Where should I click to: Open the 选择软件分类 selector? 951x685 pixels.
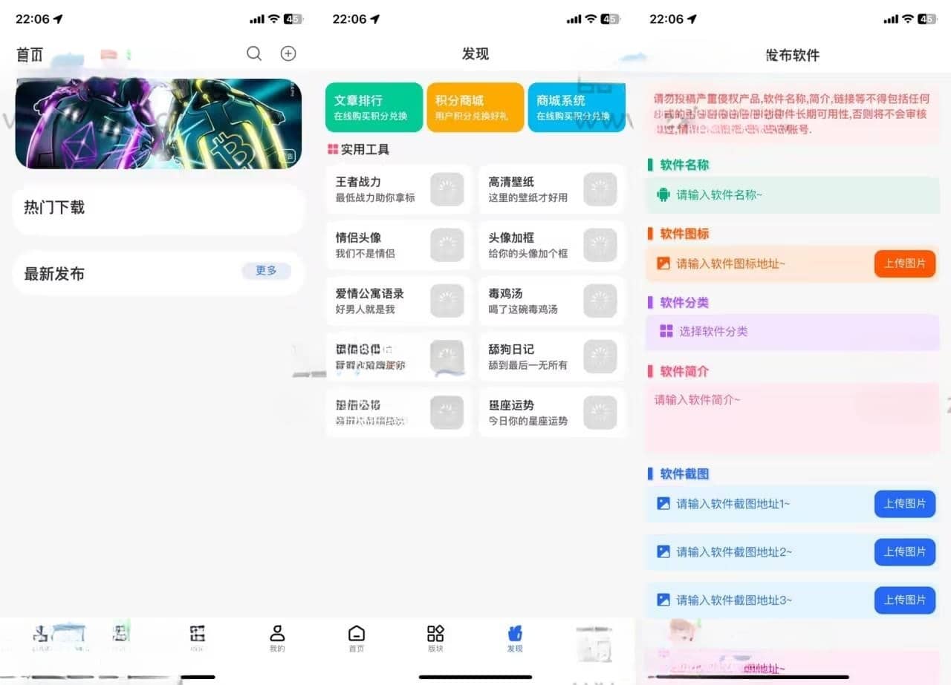click(792, 332)
